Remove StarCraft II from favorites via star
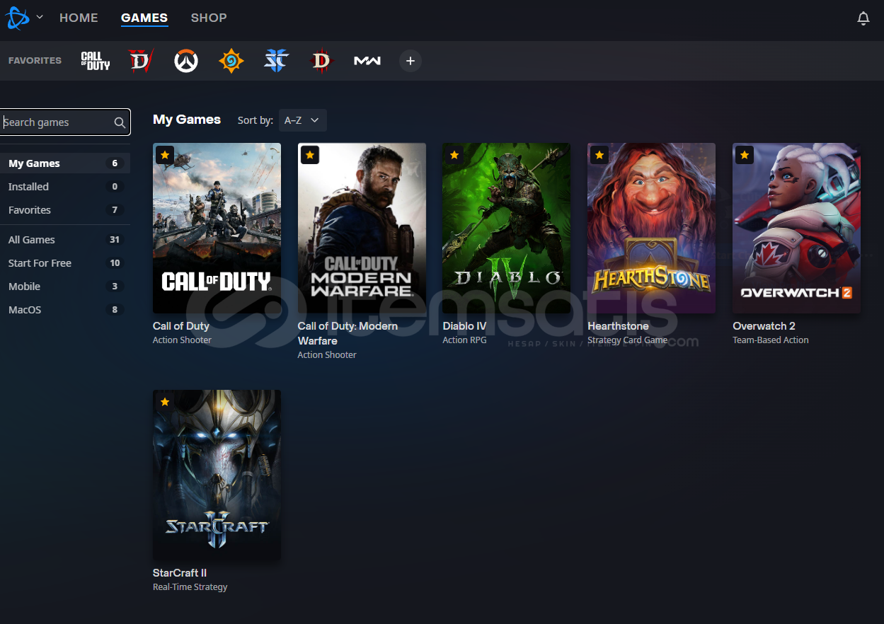Image resolution: width=884 pixels, height=624 pixels. click(164, 401)
